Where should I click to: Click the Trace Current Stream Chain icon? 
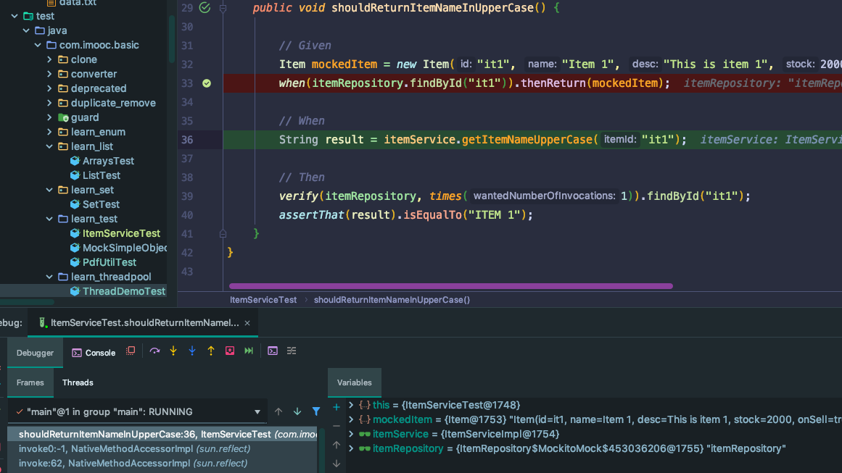point(292,351)
